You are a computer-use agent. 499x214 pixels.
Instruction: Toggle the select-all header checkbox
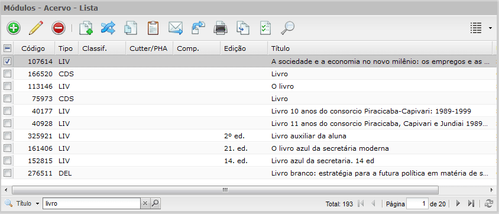click(7, 48)
